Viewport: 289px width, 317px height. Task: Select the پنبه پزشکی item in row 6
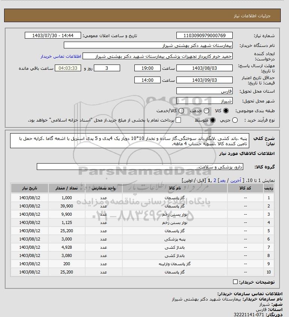(x=175, y=239)
